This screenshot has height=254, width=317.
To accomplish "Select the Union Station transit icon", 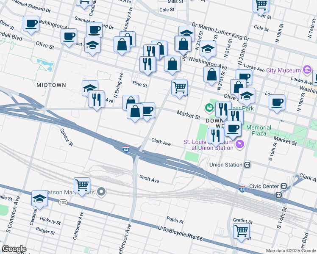I will (247, 165).
